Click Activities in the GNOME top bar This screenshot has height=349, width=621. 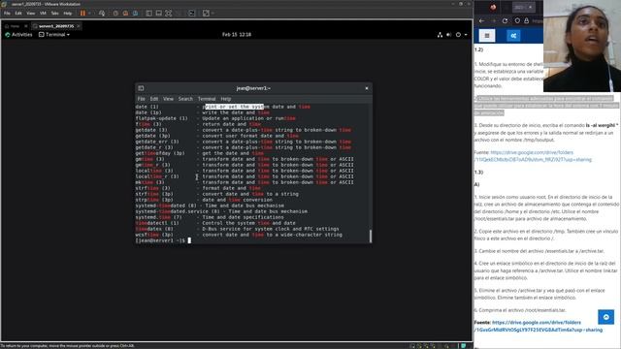click(18, 35)
